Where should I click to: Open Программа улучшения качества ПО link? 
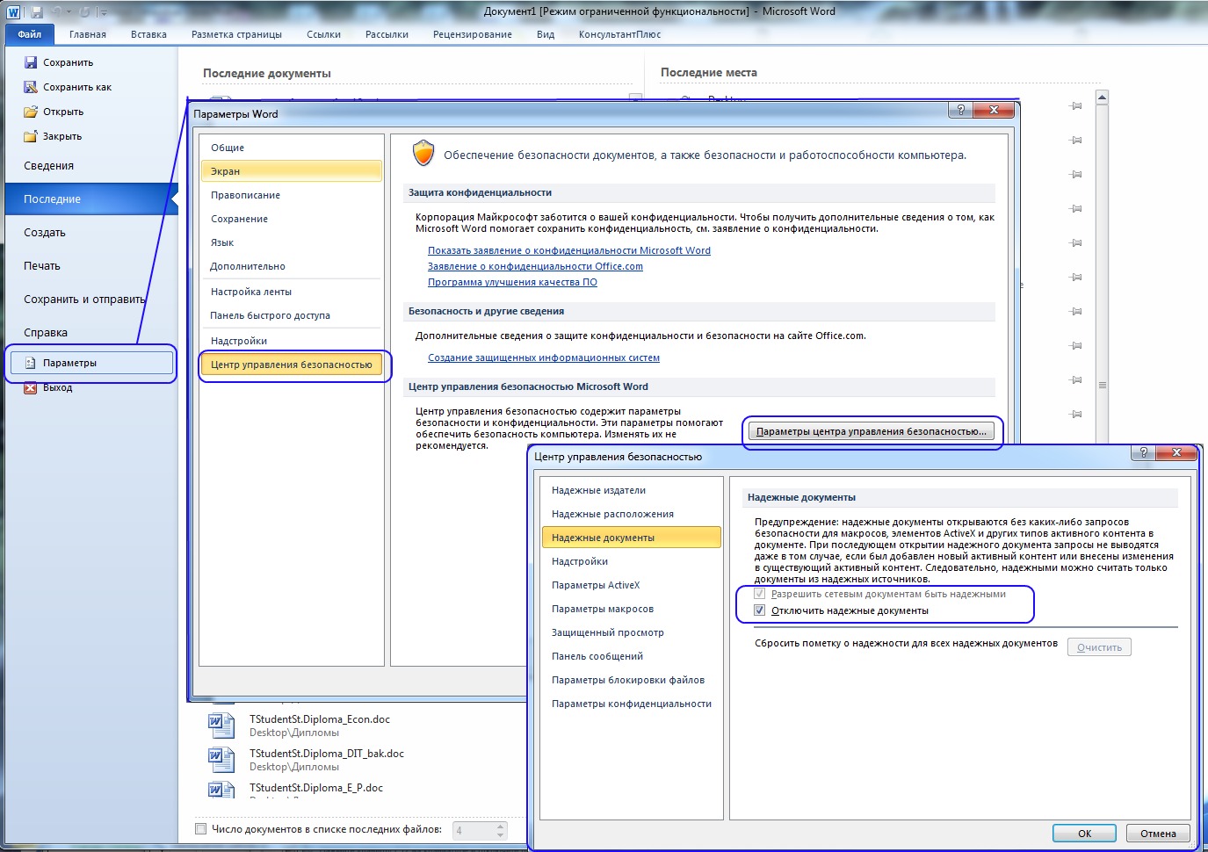coord(512,282)
